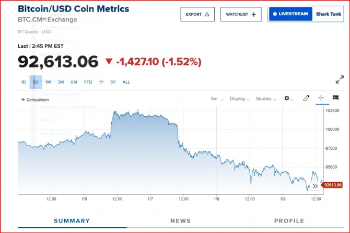The image size is (350, 233).
Task: Switch chart range to YTD
Action: [x=88, y=82]
